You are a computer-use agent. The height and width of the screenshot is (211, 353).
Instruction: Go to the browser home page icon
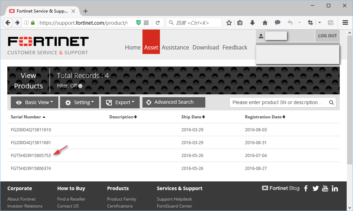[x=265, y=23]
